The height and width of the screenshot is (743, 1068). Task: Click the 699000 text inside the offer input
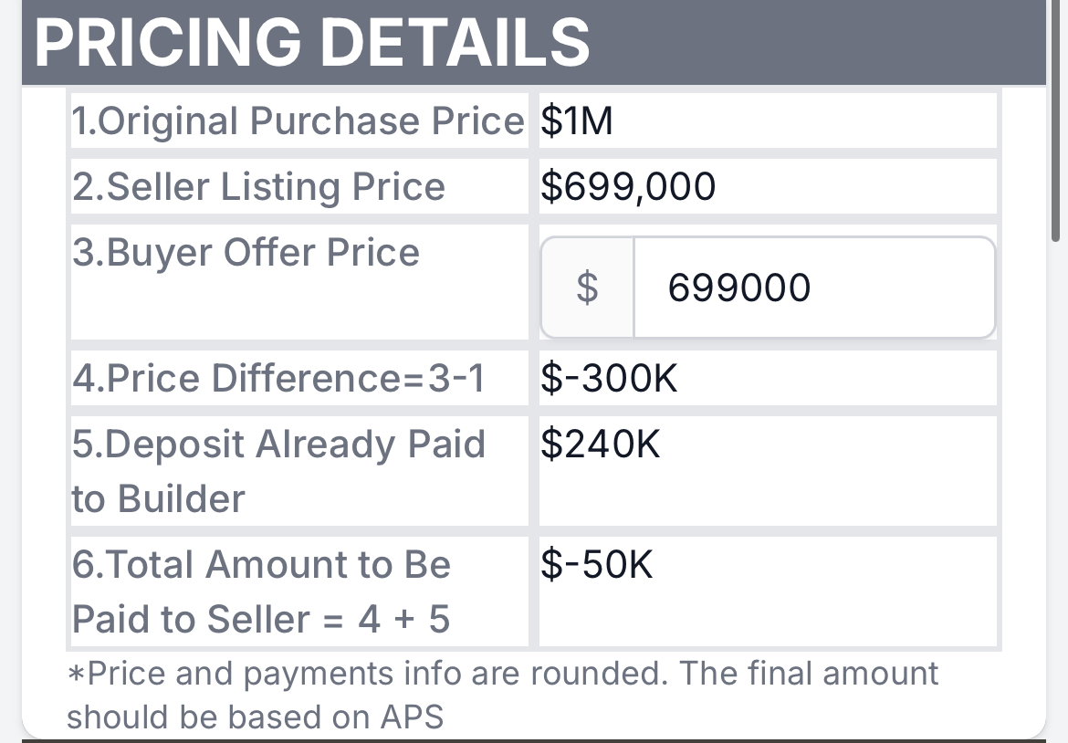[x=739, y=288]
